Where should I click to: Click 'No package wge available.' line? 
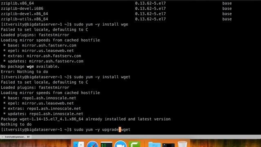click(30, 67)
